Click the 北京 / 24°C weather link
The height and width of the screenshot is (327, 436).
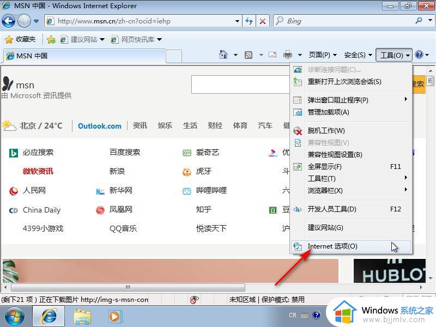coord(33,126)
